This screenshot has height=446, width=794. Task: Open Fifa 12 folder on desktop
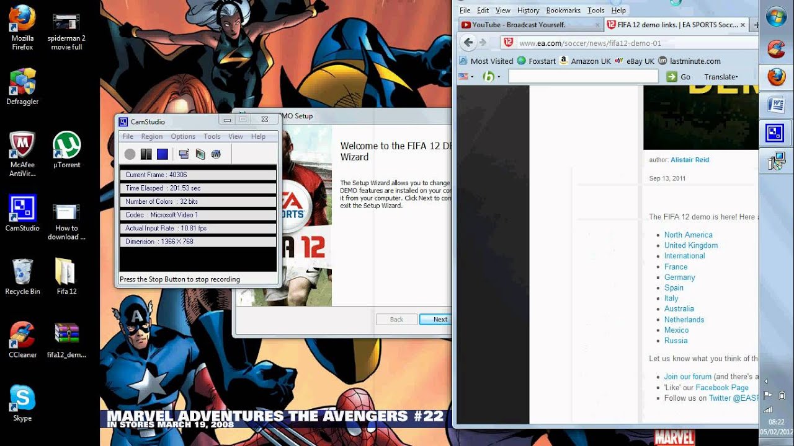(x=66, y=276)
